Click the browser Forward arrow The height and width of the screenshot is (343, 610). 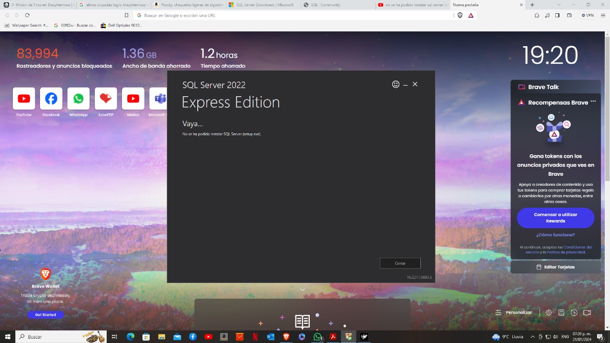click(17, 15)
